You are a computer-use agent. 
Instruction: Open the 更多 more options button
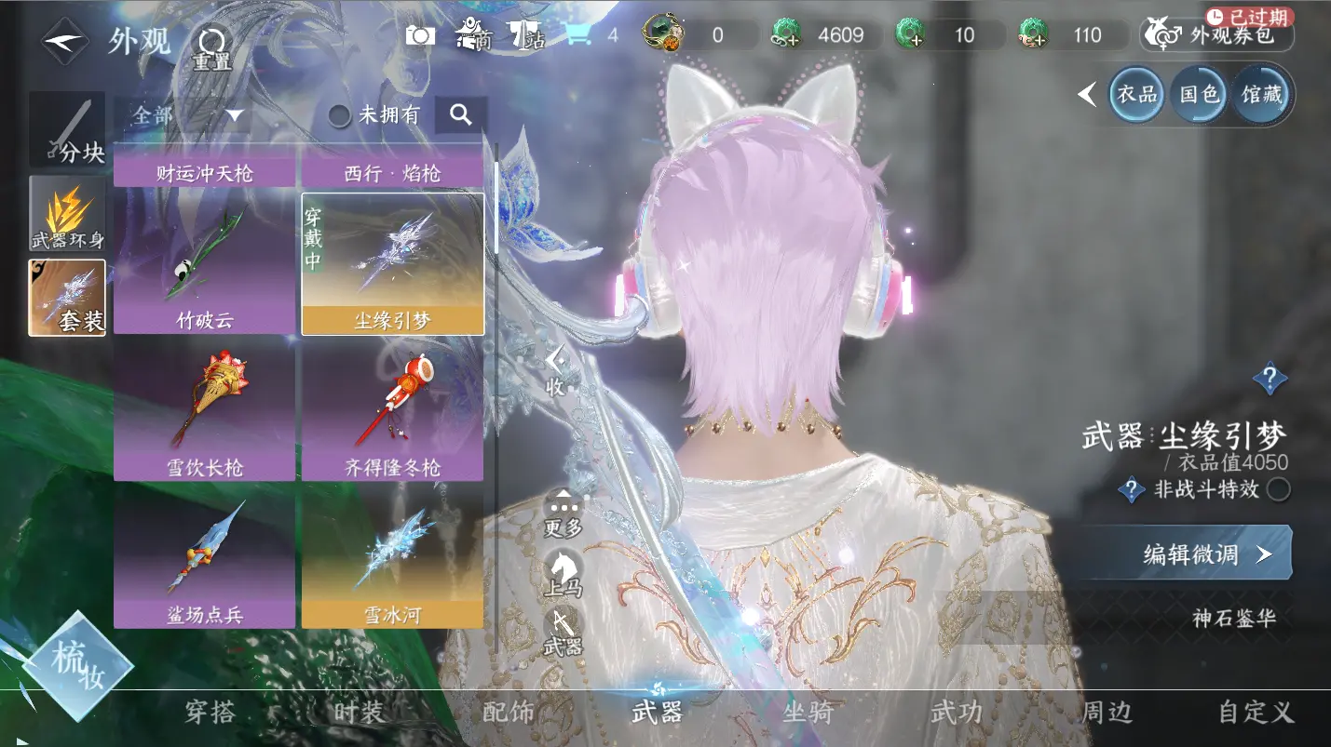pos(564,513)
